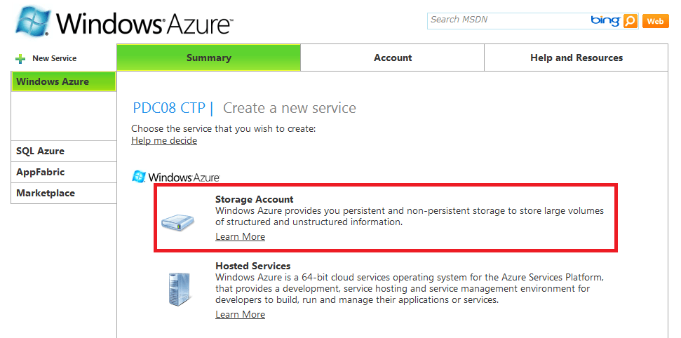Click the Bing search magnifier icon
The image size is (681, 338).
630,21
